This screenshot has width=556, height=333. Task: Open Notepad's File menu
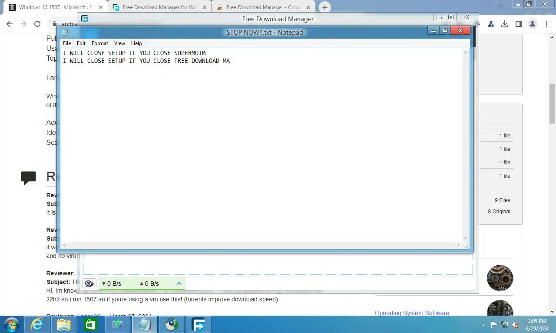67,43
